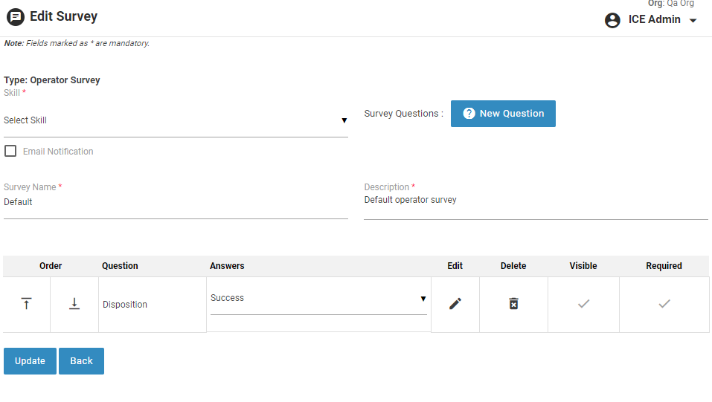This screenshot has width=712, height=402.
Task: Click the question mark icon in New Question
Action: pos(469,114)
